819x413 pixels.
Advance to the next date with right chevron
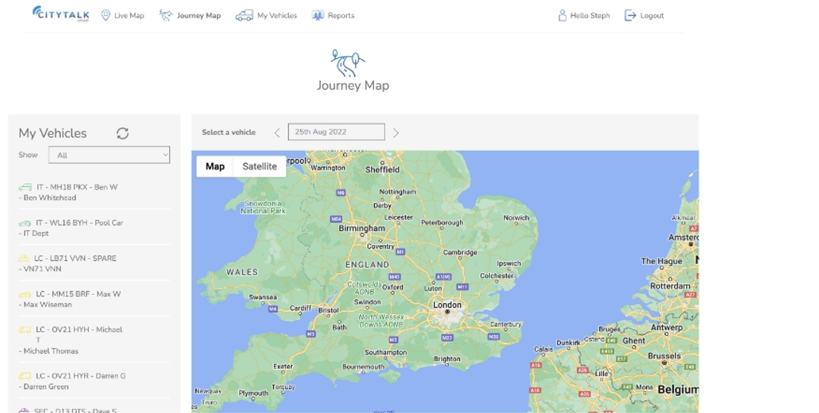tap(396, 133)
